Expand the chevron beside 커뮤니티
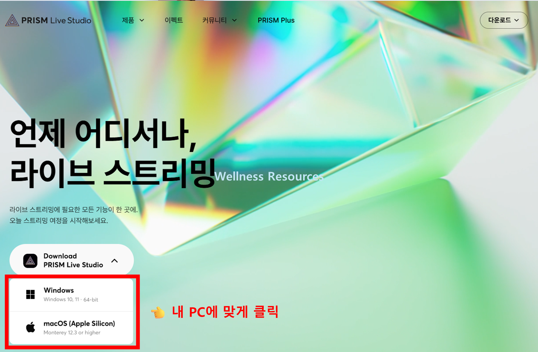Screen dimensions: 538x352 point(234,20)
